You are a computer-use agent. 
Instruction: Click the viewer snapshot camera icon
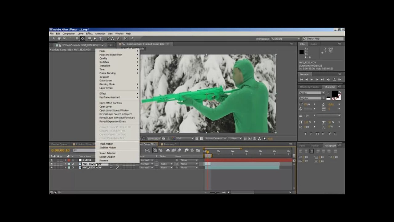[x=164, y=138]
